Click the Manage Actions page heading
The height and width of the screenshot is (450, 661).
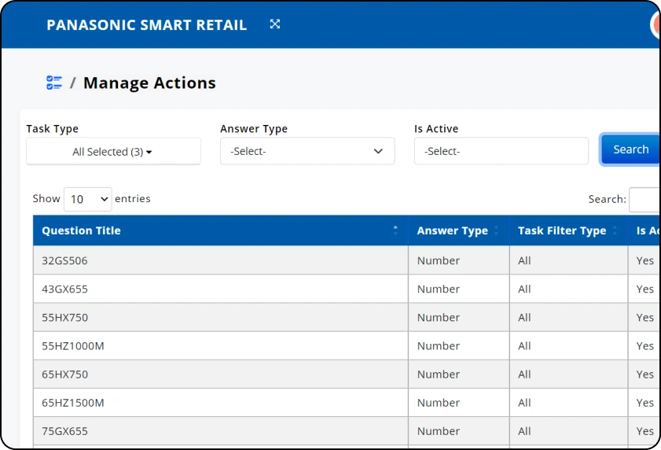coord(149,83)
